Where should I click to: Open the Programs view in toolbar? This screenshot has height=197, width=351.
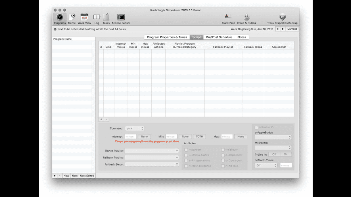click(x=60, y=18)
